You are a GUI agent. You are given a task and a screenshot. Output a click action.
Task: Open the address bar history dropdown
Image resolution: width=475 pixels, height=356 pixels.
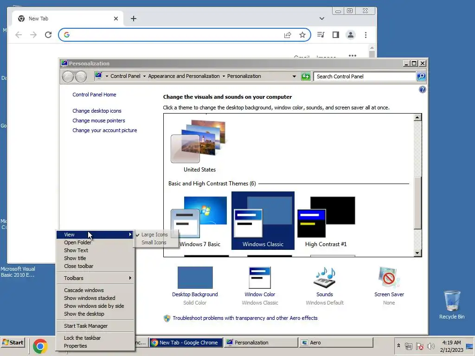[294, 76]
